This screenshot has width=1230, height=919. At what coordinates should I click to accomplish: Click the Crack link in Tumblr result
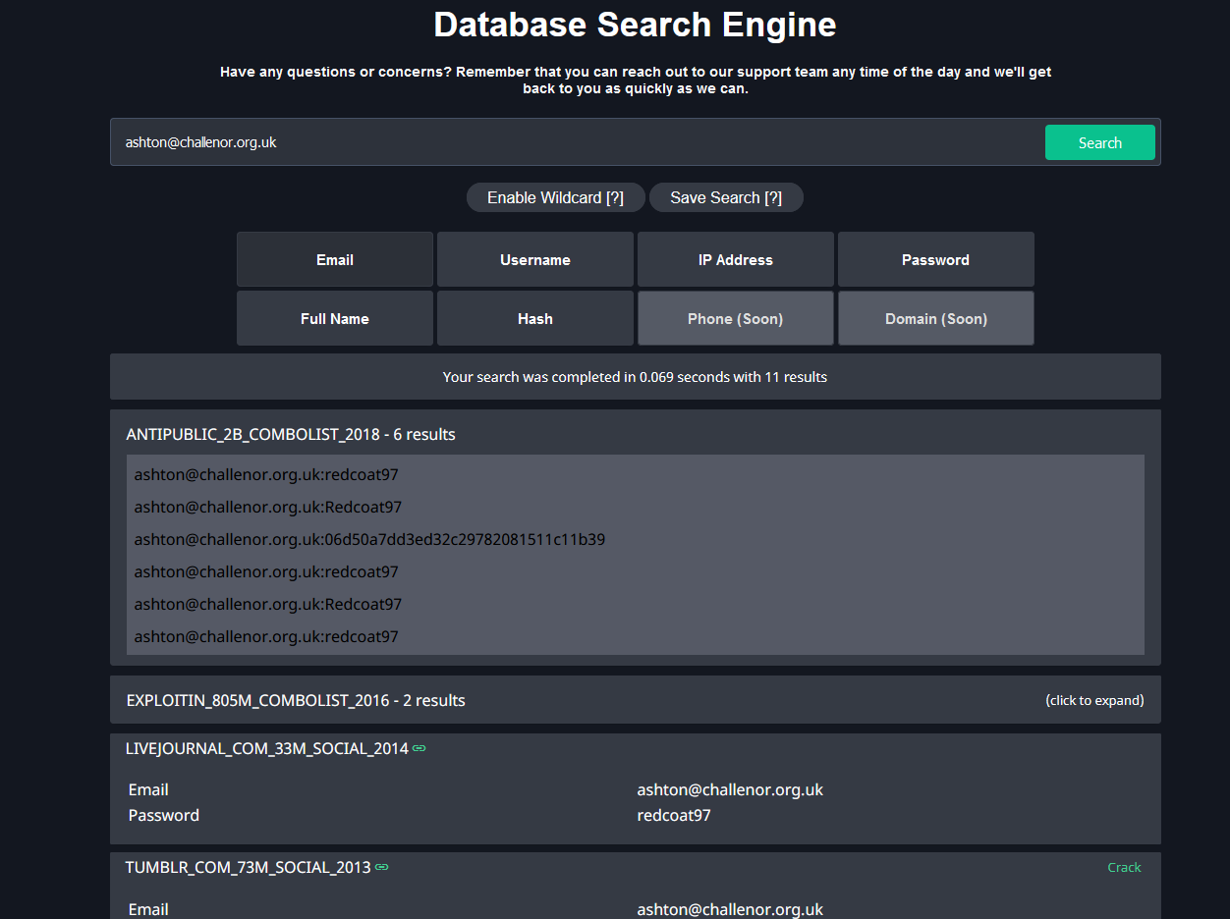coord(1124,867)
